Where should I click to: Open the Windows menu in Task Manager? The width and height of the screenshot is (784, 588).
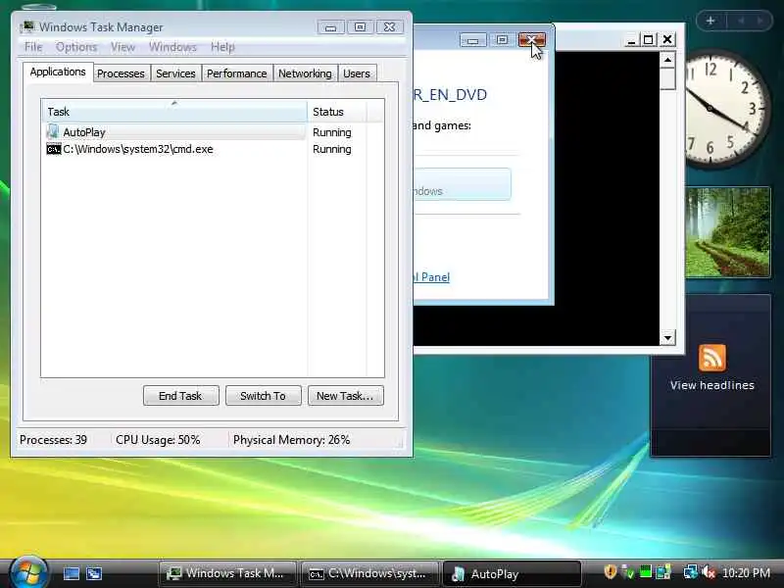(172, 47)
